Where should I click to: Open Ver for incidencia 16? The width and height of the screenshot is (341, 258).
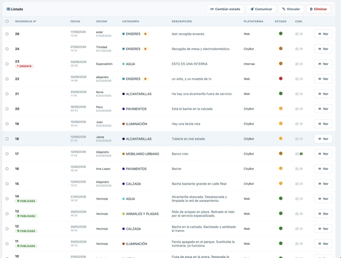point(323,169)
